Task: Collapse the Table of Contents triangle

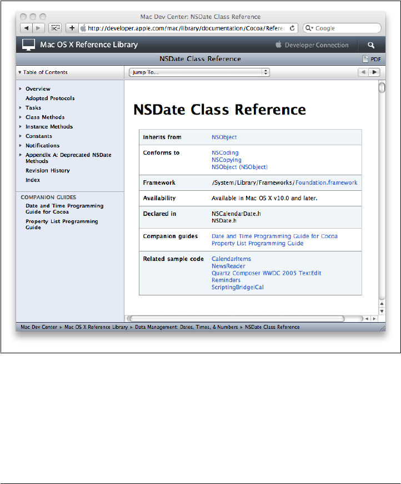Action: [20, 72]
